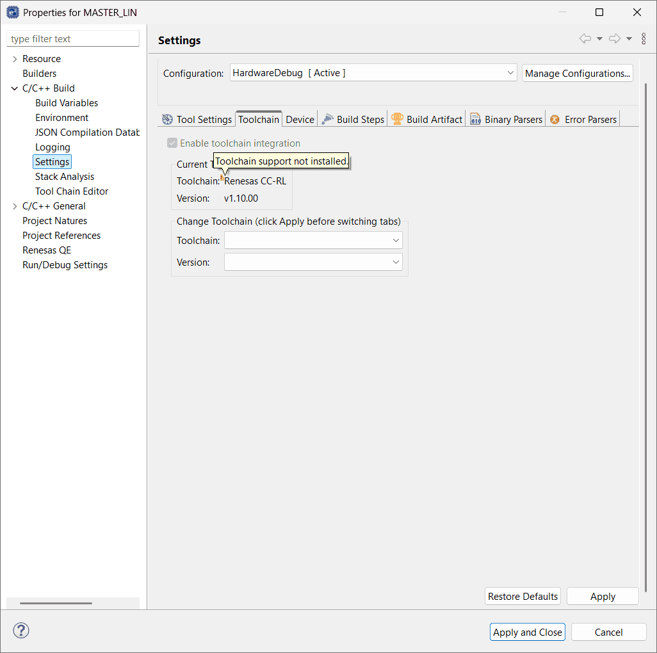Open the Build Artifact tab

tap(427, 119)
